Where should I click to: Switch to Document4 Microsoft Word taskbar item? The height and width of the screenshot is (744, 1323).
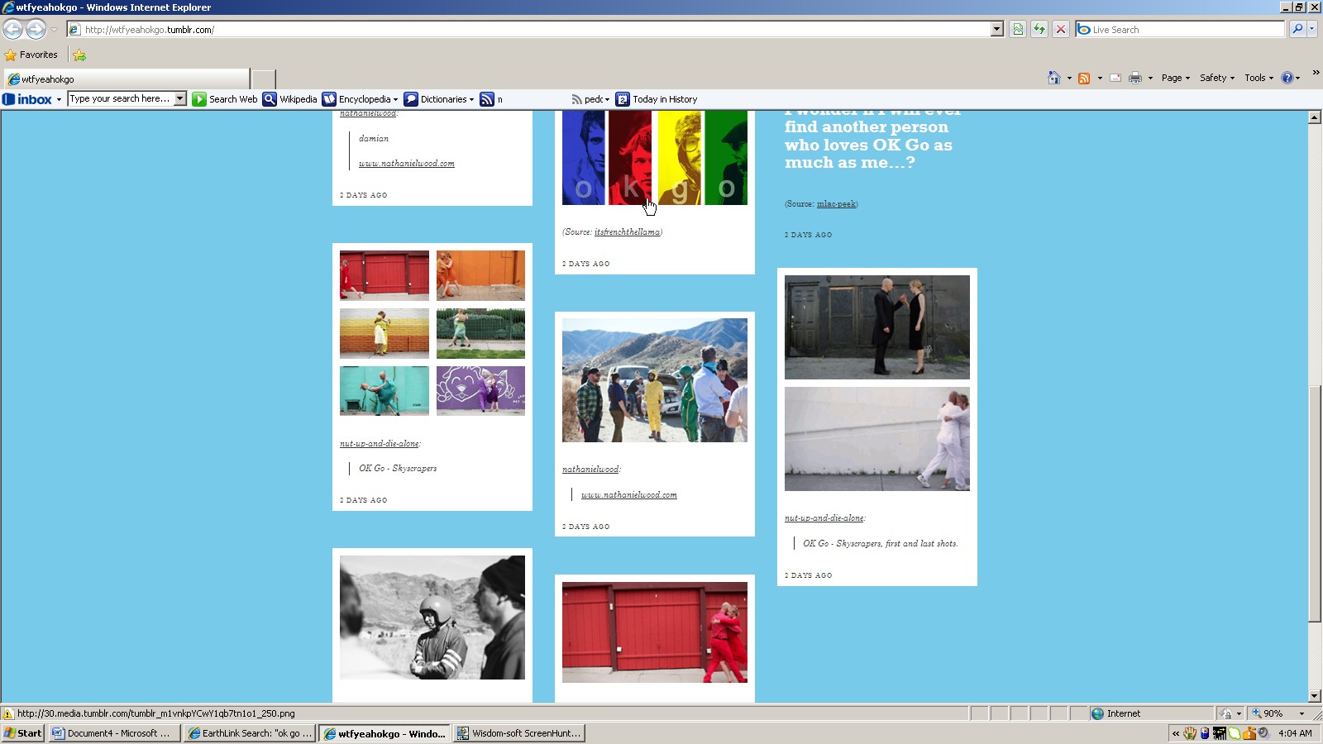point(113,733)
